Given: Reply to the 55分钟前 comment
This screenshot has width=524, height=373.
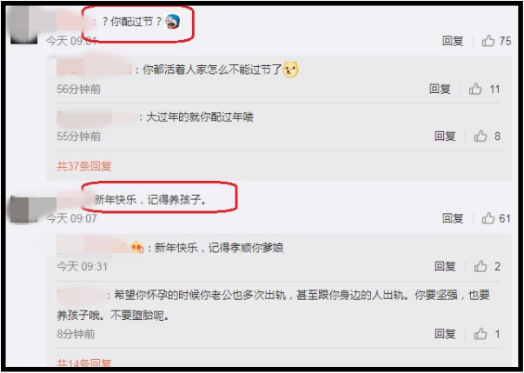Looking at the screenshot, I should click(445, 136).
